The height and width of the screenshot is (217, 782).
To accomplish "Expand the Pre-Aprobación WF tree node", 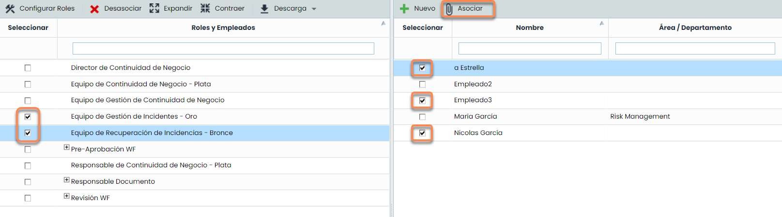I will 66,148.
